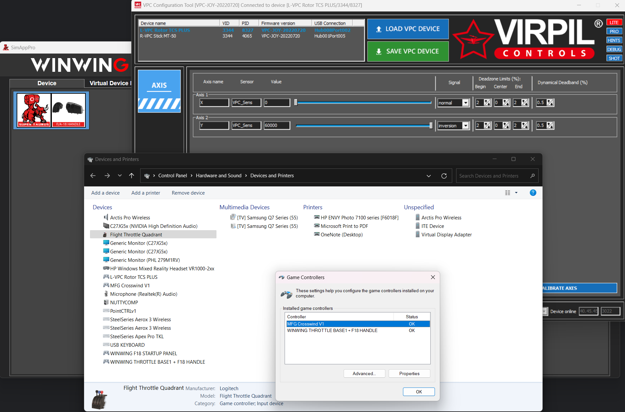Expand address bar history dropdown
The height and width of the screenshot is (412, 625).
point(429,176)
